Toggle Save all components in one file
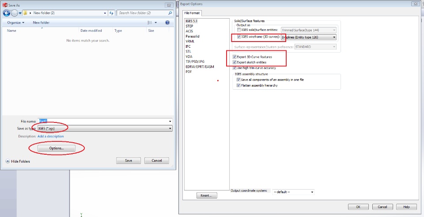Screen dimensions: 424x217 coord(238,80)
